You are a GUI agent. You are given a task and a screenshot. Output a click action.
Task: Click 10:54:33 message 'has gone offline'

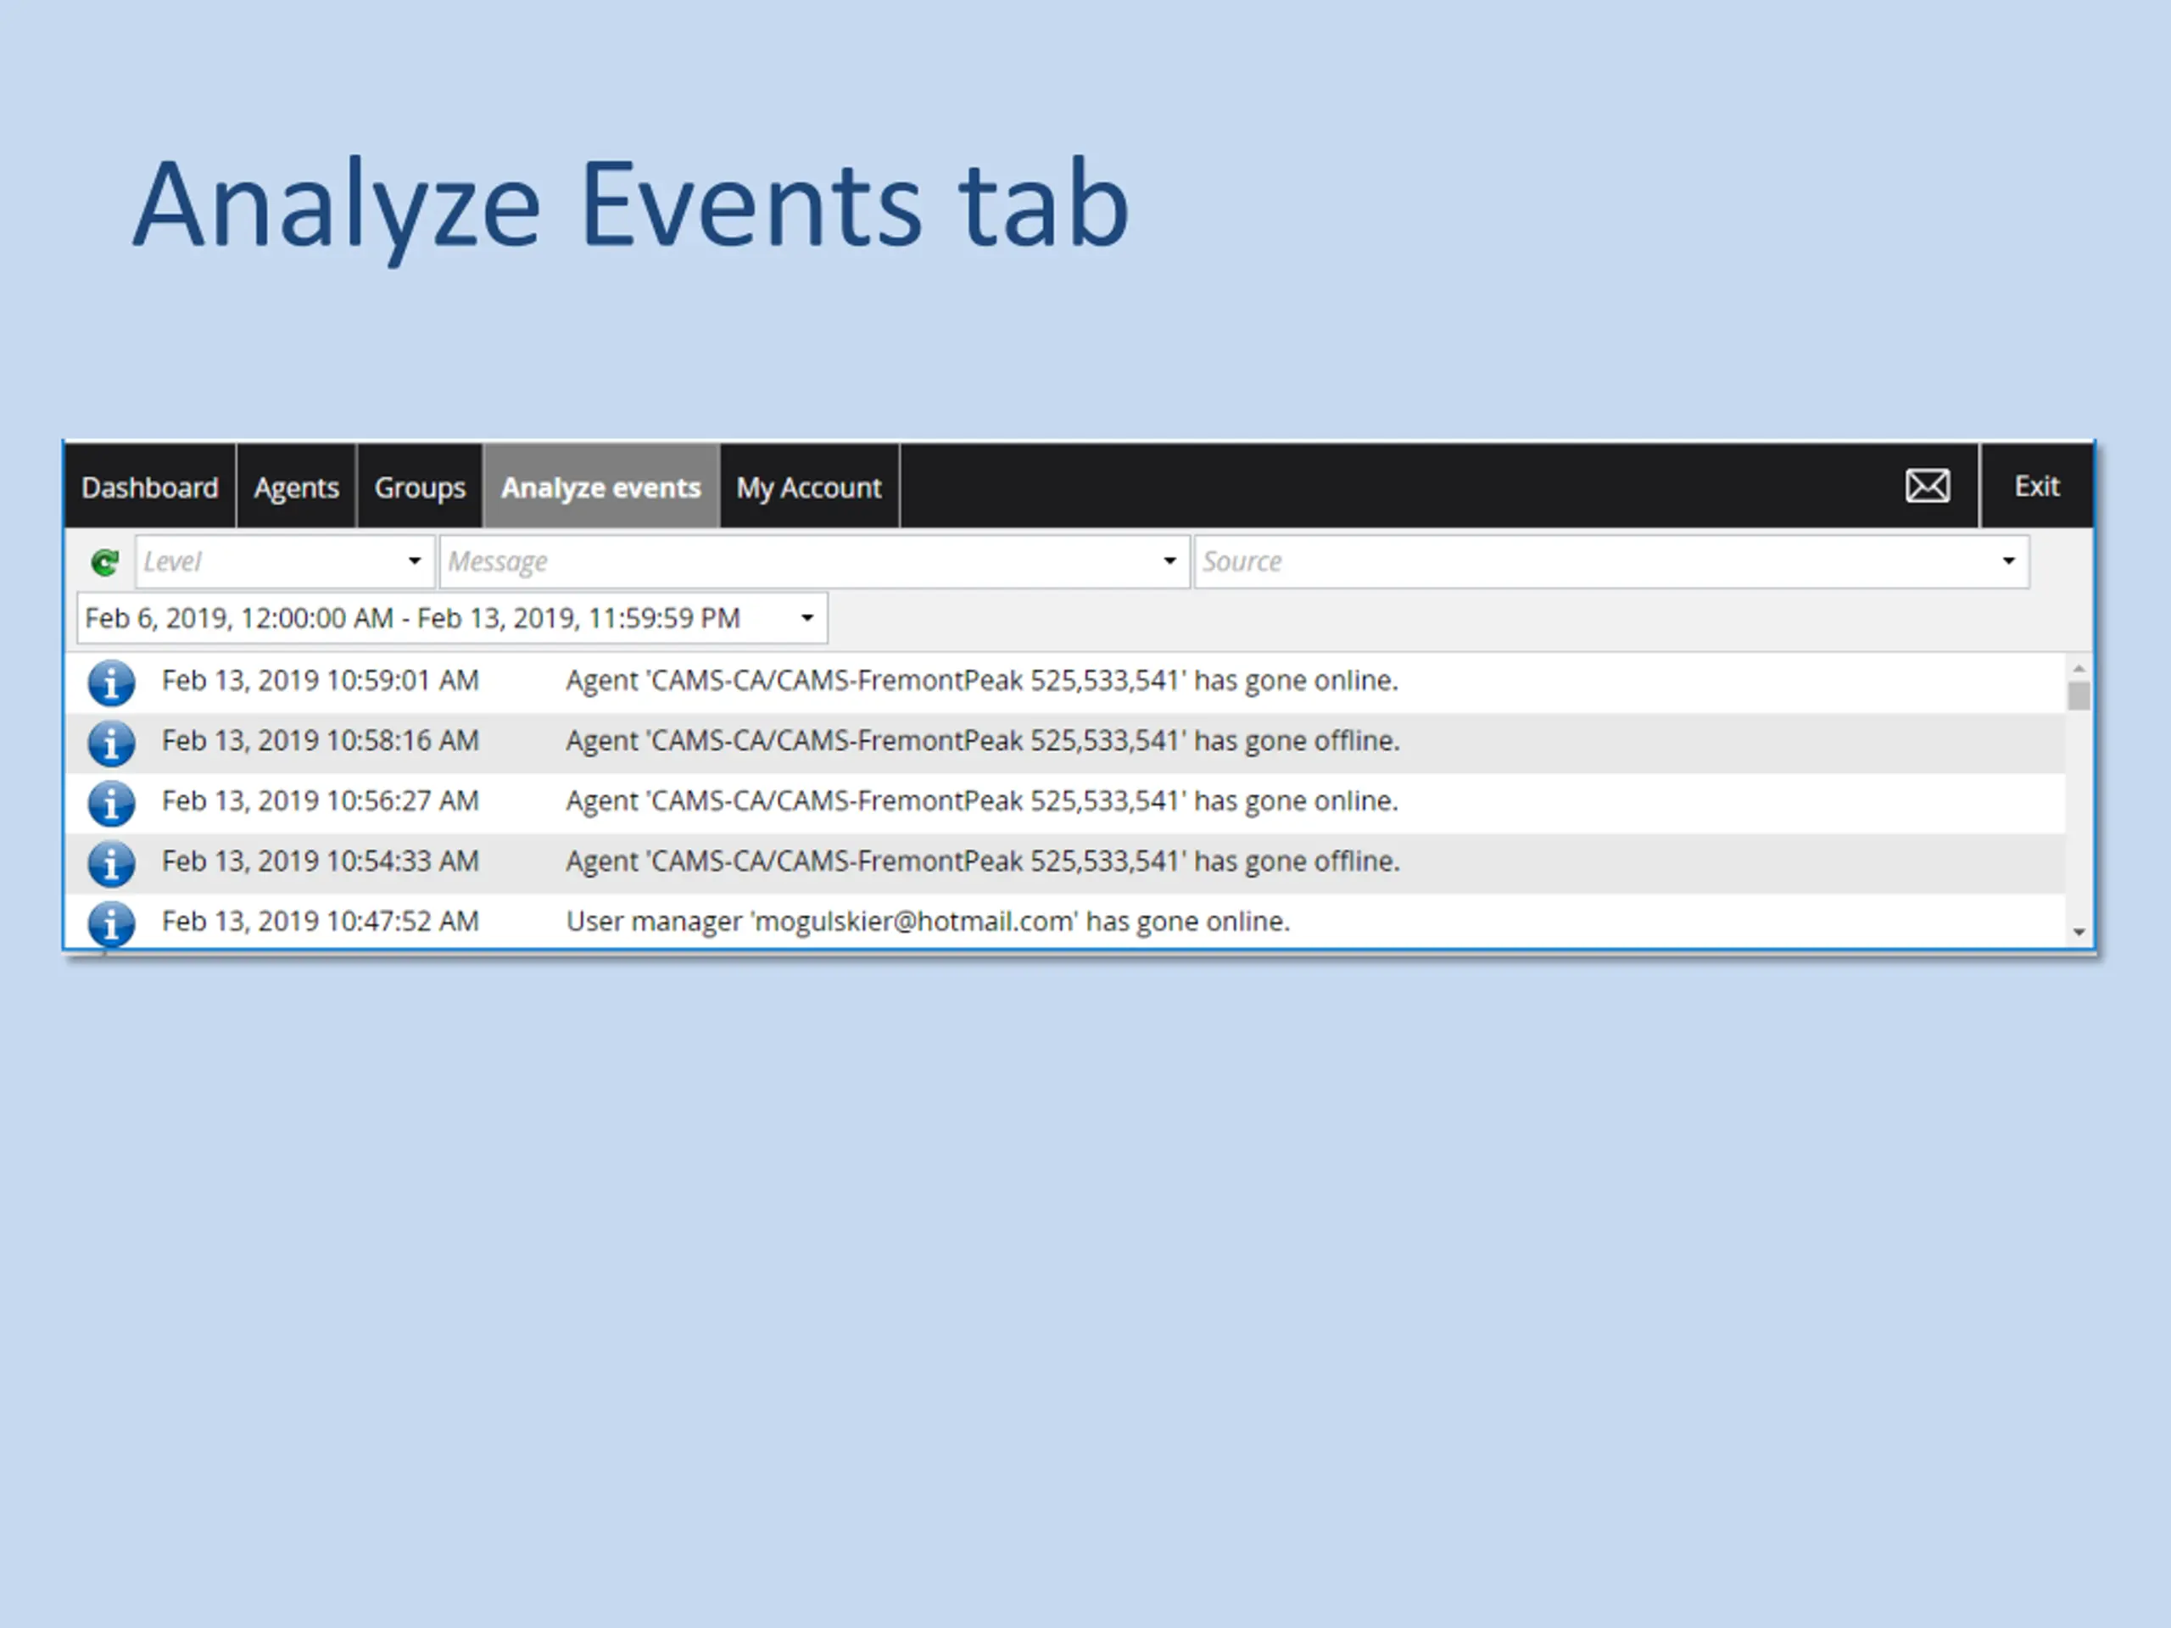coord(982,861)
